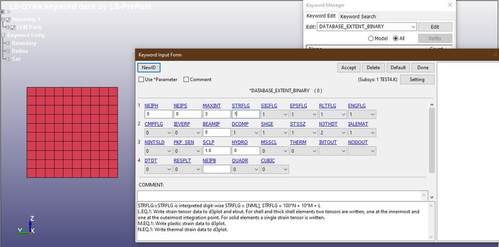The height and width of the screenshot is (247, 499).
Task: Open the RLTFLG dropdown
Action: coord(332,114)
